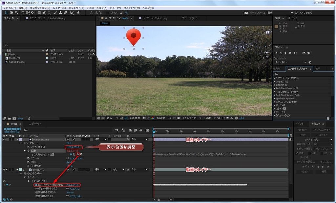Select the Type tool
336x203 pixels.
[49, 13]
